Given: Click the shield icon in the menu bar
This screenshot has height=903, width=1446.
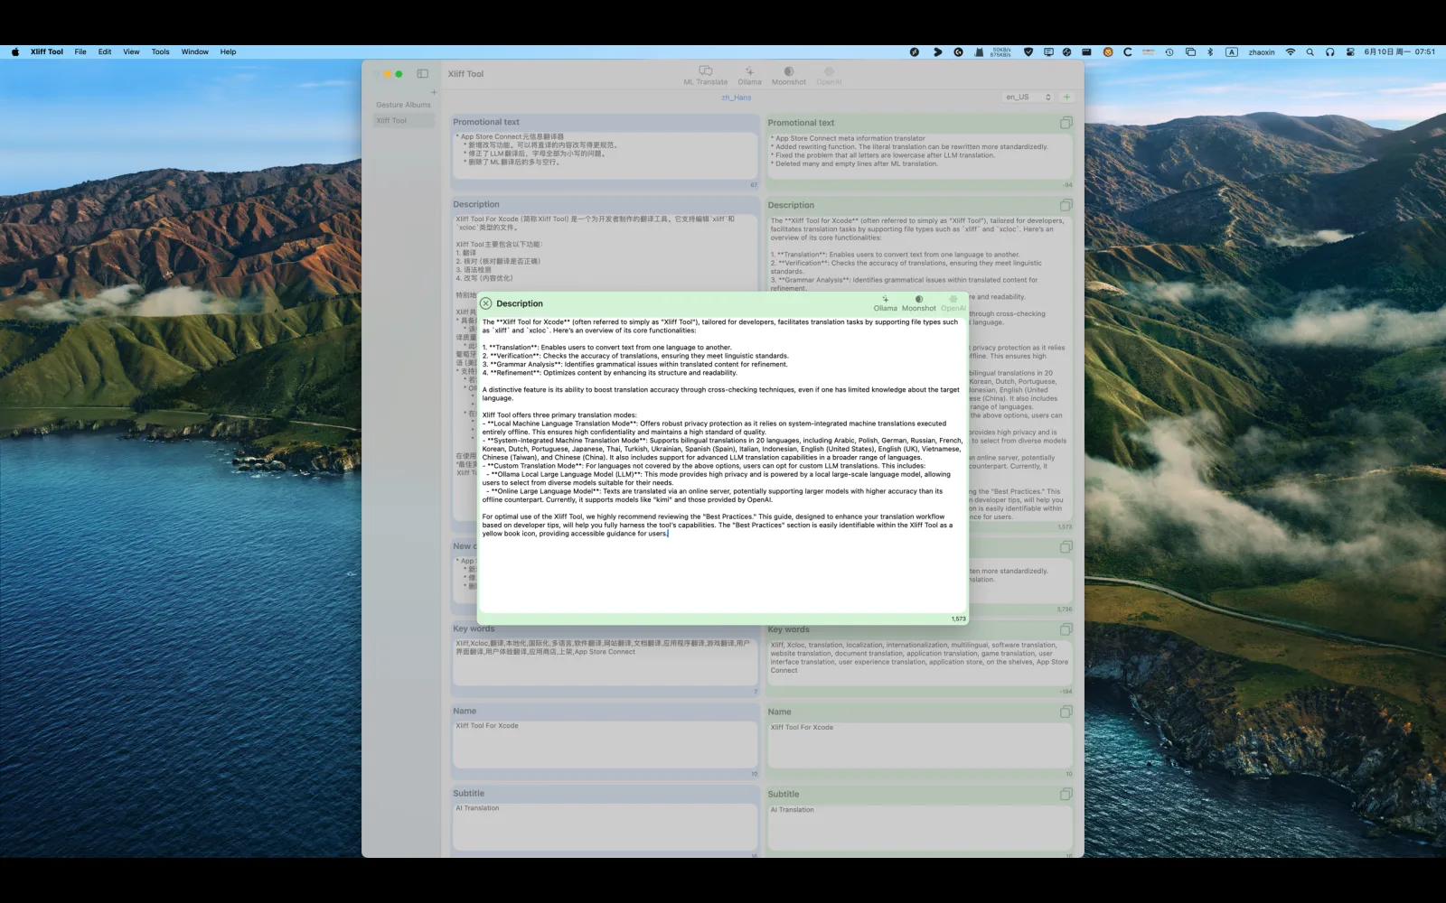Looking at the screenshot, I should point(1028,51).
